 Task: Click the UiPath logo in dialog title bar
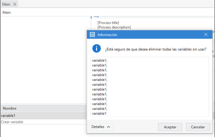[92, 34]
